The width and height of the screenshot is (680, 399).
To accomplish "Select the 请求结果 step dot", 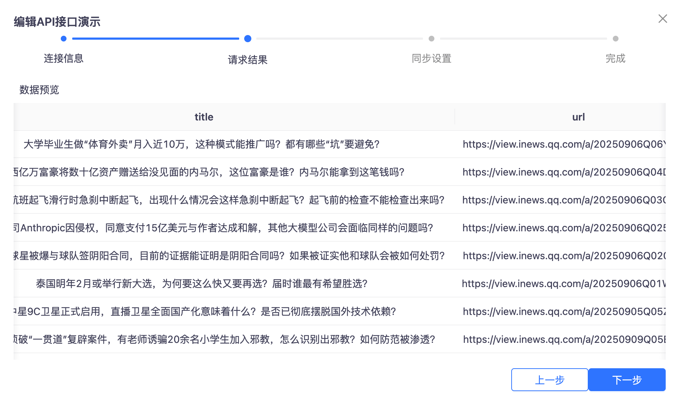I will pyautogui.click(x=247, y=39).
